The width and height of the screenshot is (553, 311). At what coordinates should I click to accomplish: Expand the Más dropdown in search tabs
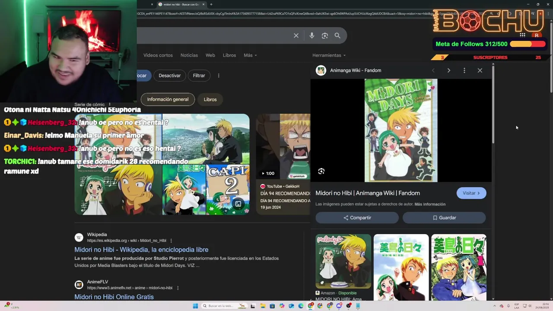250,55
